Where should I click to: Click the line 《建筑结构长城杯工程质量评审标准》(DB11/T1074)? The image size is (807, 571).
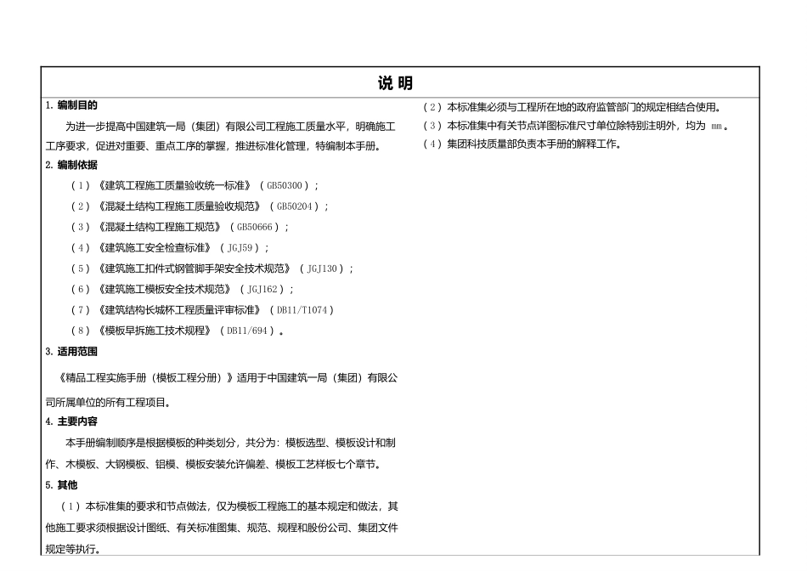202,310
